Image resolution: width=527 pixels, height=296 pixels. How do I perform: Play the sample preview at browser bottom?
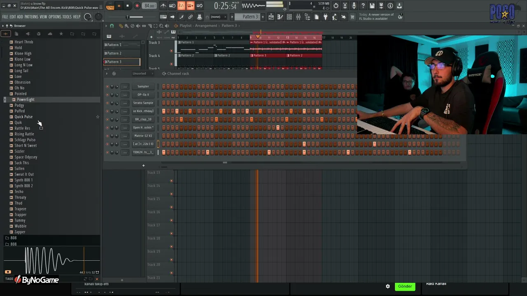pos(8,272)
